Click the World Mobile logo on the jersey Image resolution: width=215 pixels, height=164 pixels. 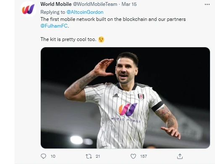tap(127, 113)
